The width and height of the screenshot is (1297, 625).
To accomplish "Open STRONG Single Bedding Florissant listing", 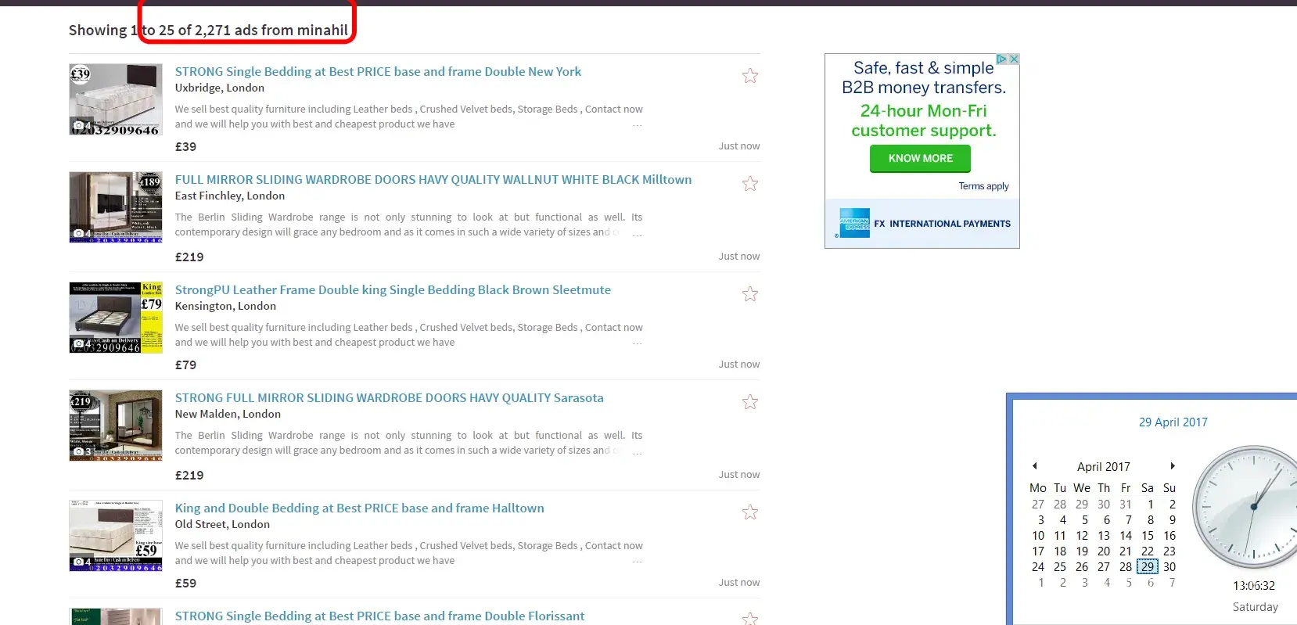I will pos(379,616).
